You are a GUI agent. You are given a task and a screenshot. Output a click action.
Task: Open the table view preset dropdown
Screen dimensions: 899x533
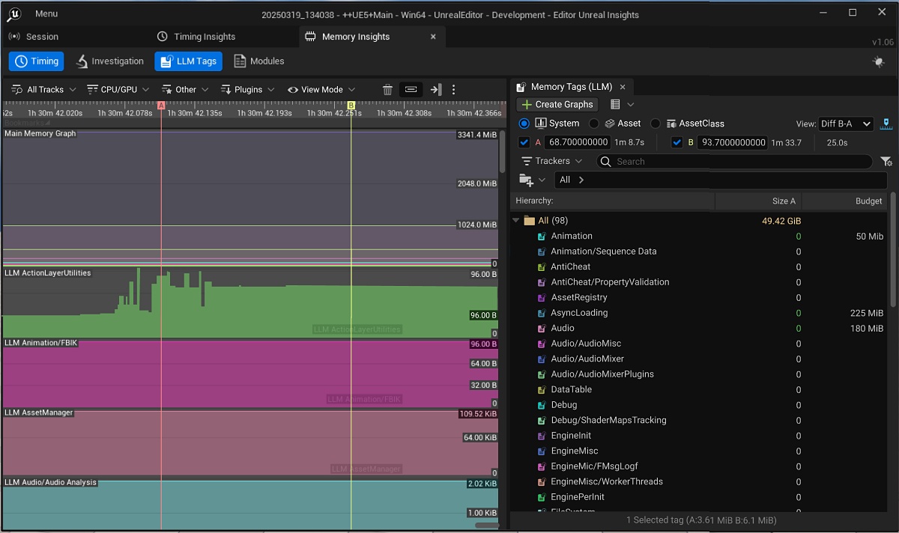pos(622,105)
